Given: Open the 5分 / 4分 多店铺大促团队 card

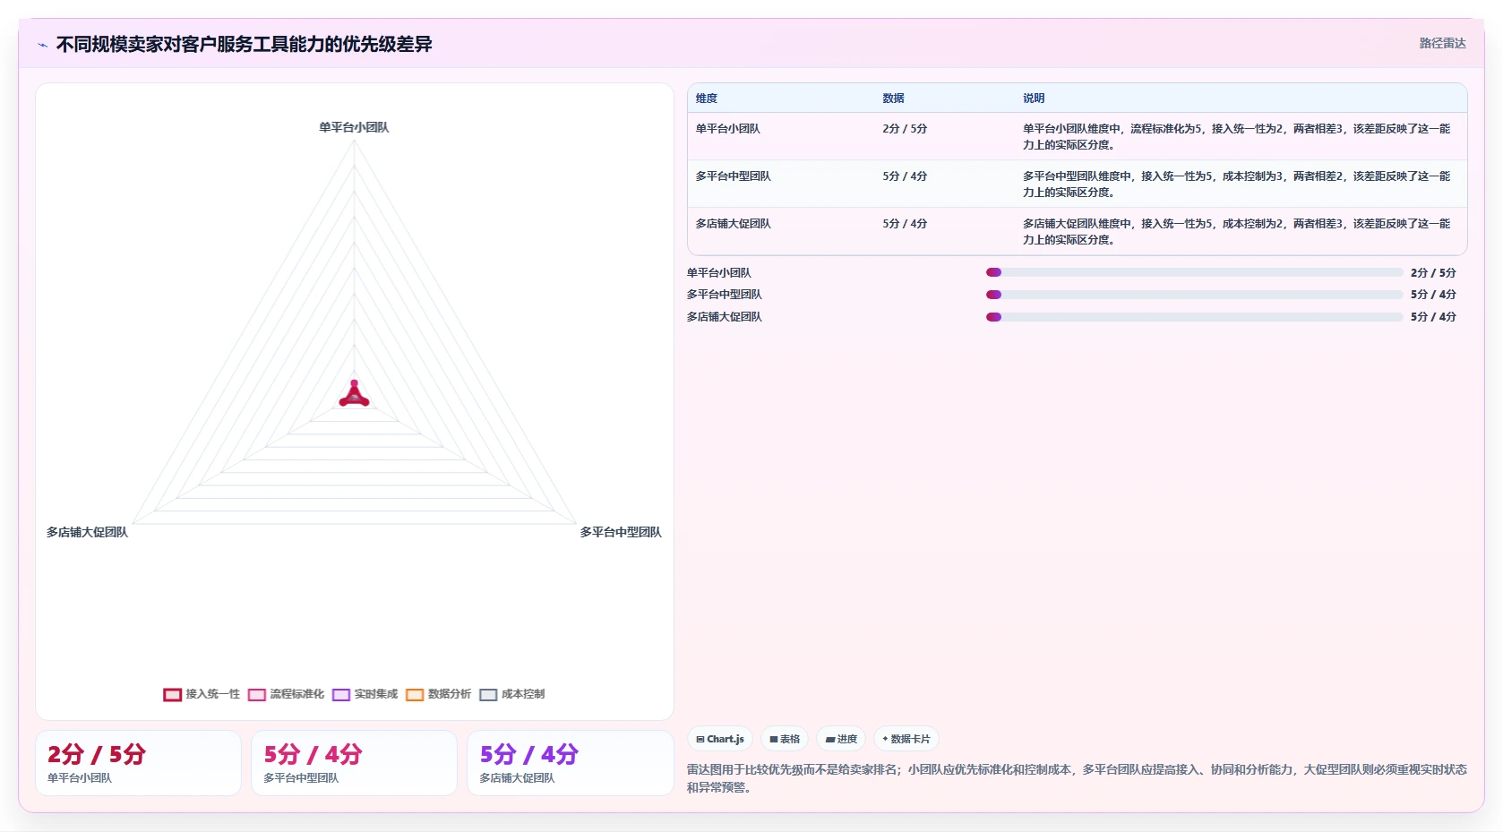Looking at the screenshot, I should [x=571, y=763].
